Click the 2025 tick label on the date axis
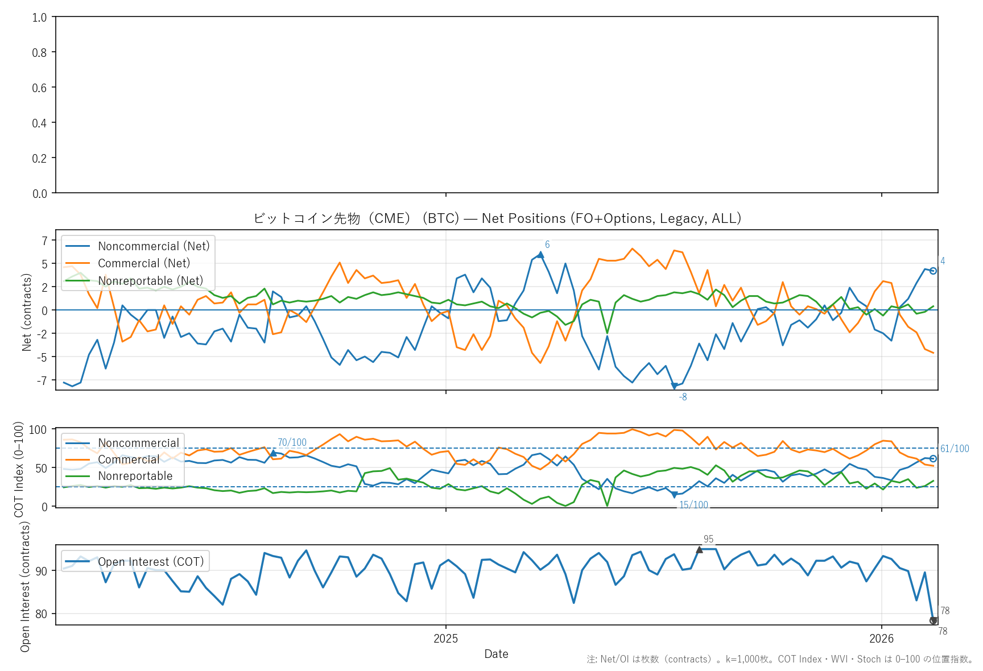983x671 pixels. point(445,639)
